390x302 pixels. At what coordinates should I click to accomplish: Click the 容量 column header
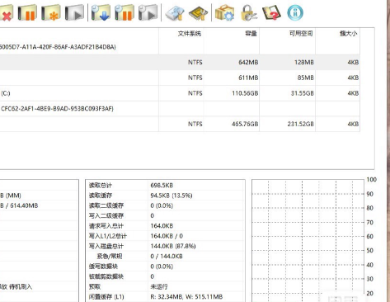[251, 34]
